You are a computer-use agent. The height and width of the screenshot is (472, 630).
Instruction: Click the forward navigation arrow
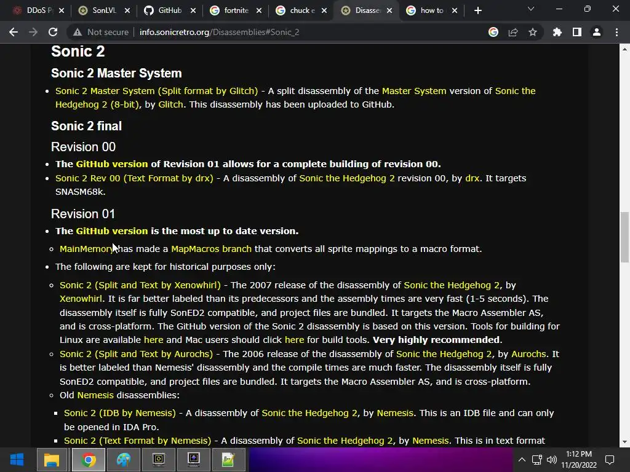pos(33,32)
